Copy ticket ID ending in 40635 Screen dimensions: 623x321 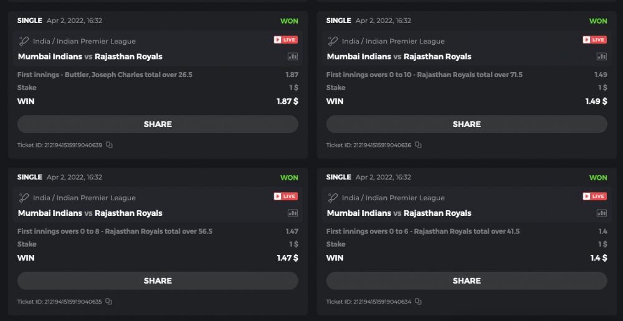click(x=109, y=302)
